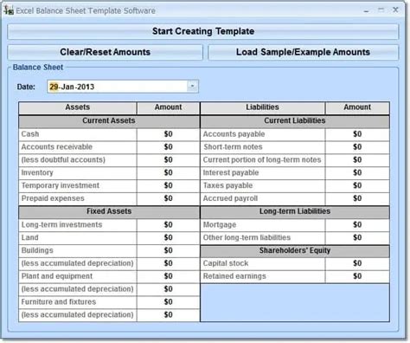Select the Shareholders' Equity section header
Screen dimensions: 410x343
(x=295, y=250)
